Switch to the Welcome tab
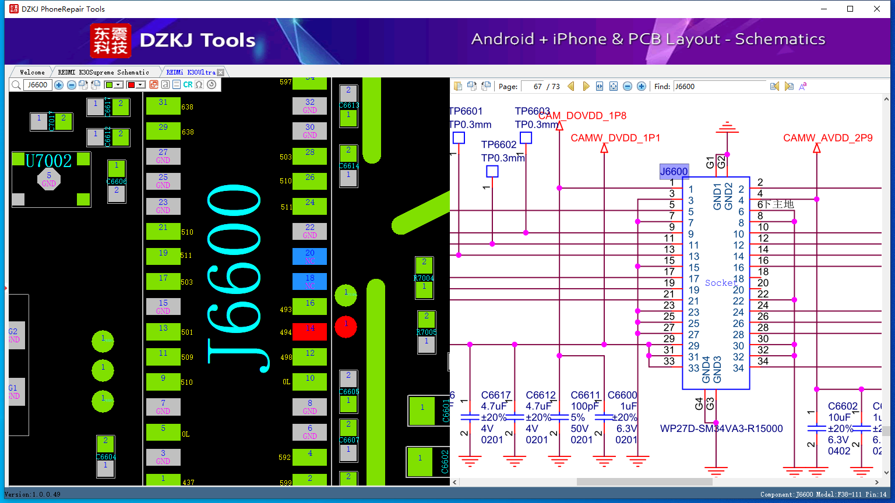 [x=32, y=72]
